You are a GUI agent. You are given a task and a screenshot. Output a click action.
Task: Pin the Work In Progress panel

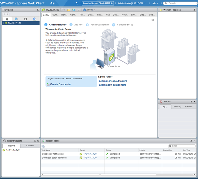[x=194, y=10]
